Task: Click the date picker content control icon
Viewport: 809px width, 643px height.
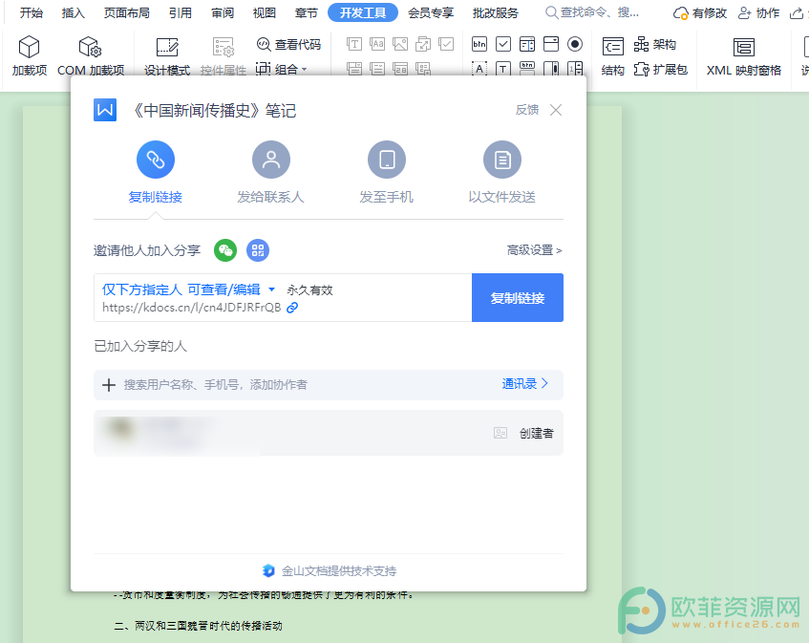Action: pyautogui.click(x=400, y=69)
